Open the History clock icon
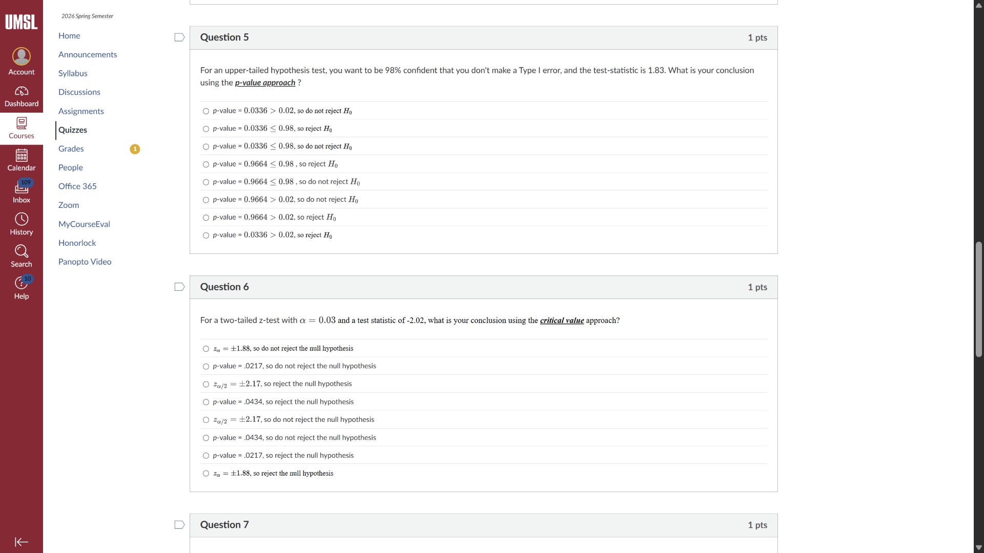 [x=22, y=220]
